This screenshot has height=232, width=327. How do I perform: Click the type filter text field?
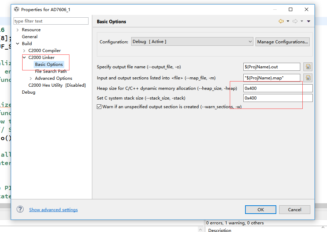click(51, 21)
